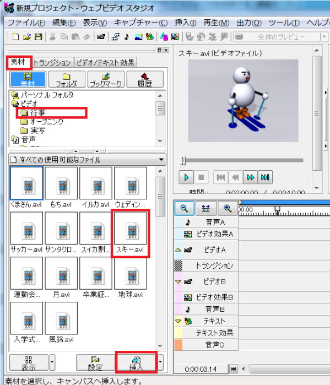Screen dimensions: 330x385
Task: Open the すべての使用可能なファイル filter dropdown
Action: pos(161,160)
